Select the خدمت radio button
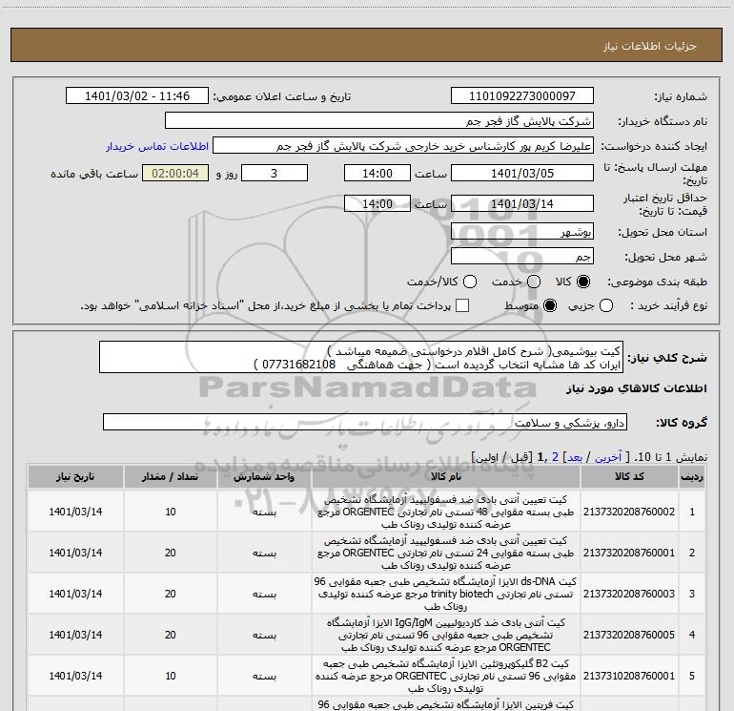Screen dimensions: 734x711 534,282
